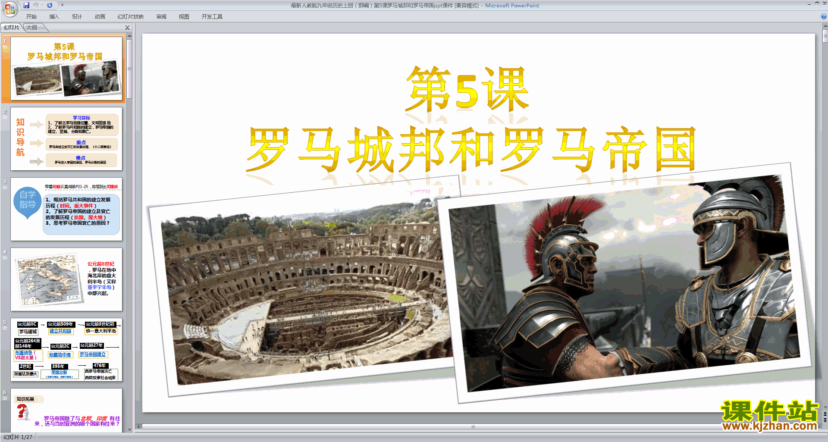
Task: Select the 罗马城邦和罗马帝国 title text
Action: pyautogui.click(x=471, y=150)
